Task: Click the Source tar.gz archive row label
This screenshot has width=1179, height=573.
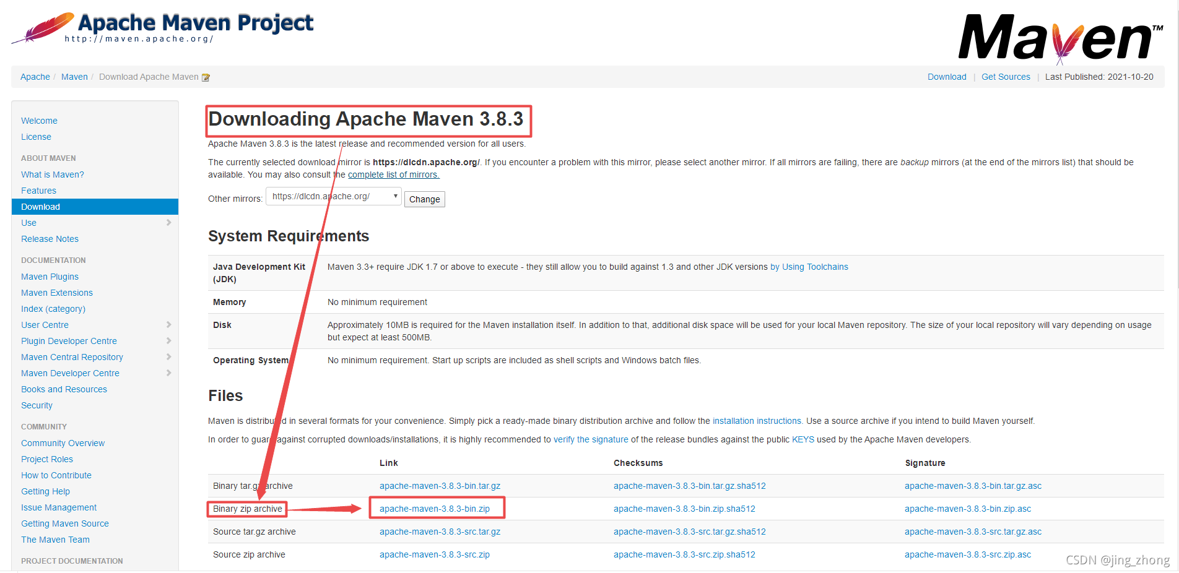Action: [255, 532]
